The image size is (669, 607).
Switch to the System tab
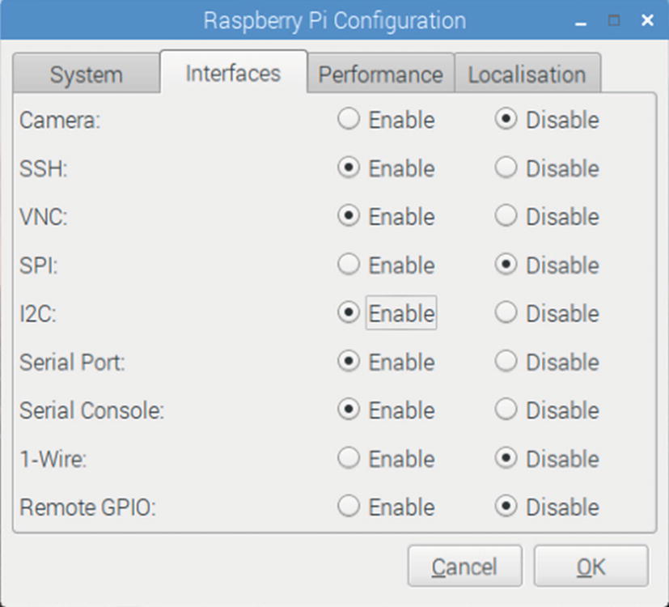[x=86, y=75]
